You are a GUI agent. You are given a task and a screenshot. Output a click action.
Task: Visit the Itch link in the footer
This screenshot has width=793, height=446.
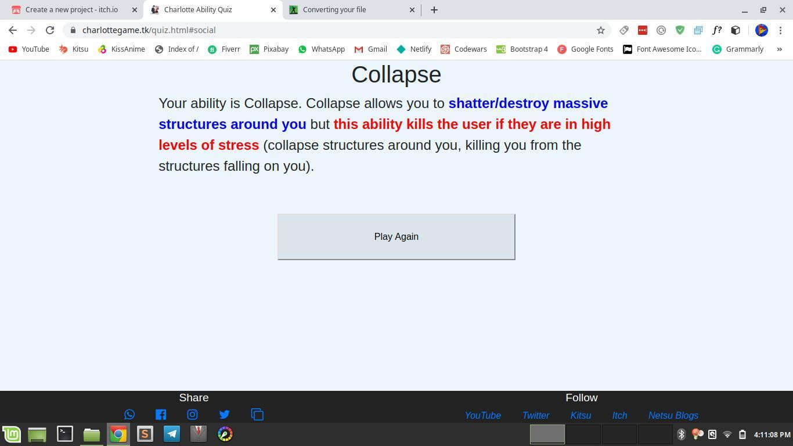tap(619, 415)
